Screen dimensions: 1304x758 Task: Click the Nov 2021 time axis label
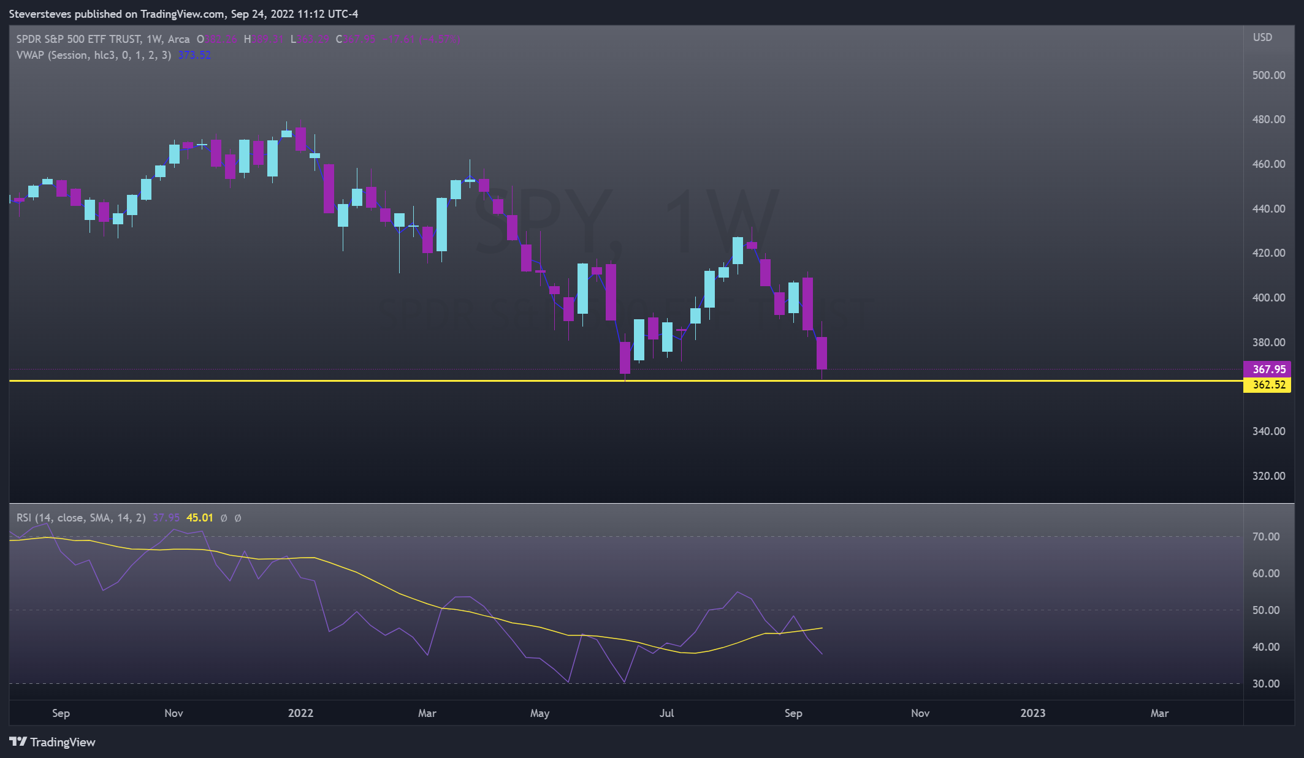click(174, 713)
